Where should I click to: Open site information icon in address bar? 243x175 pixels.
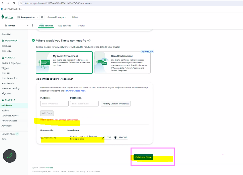pyautogui.click(x=21, y=3)
